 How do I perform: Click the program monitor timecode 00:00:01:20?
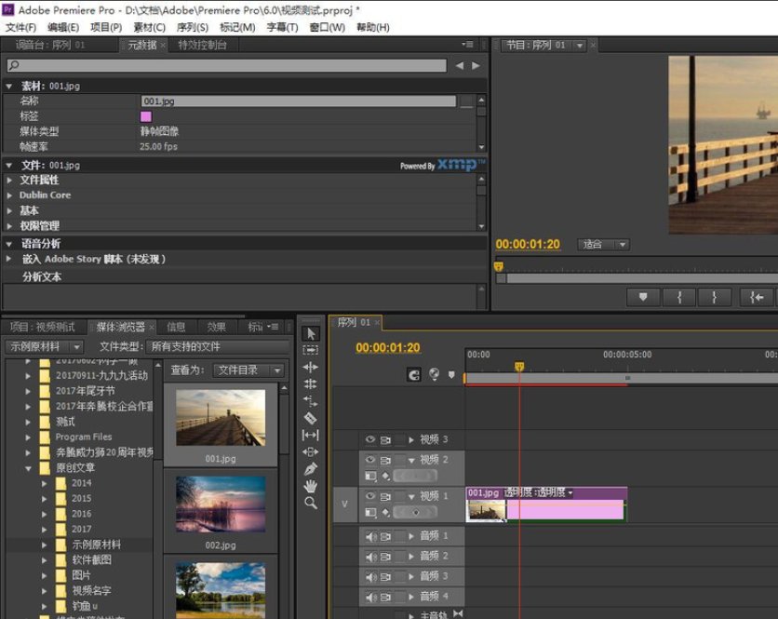(x=528, y=245)
